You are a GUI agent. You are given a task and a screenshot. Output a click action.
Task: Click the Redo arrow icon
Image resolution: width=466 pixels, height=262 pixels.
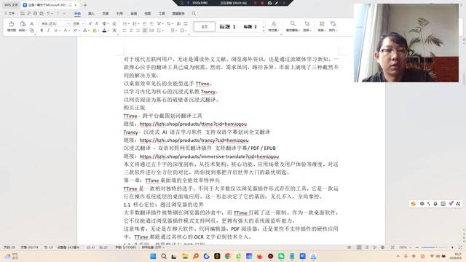[58, 13]
